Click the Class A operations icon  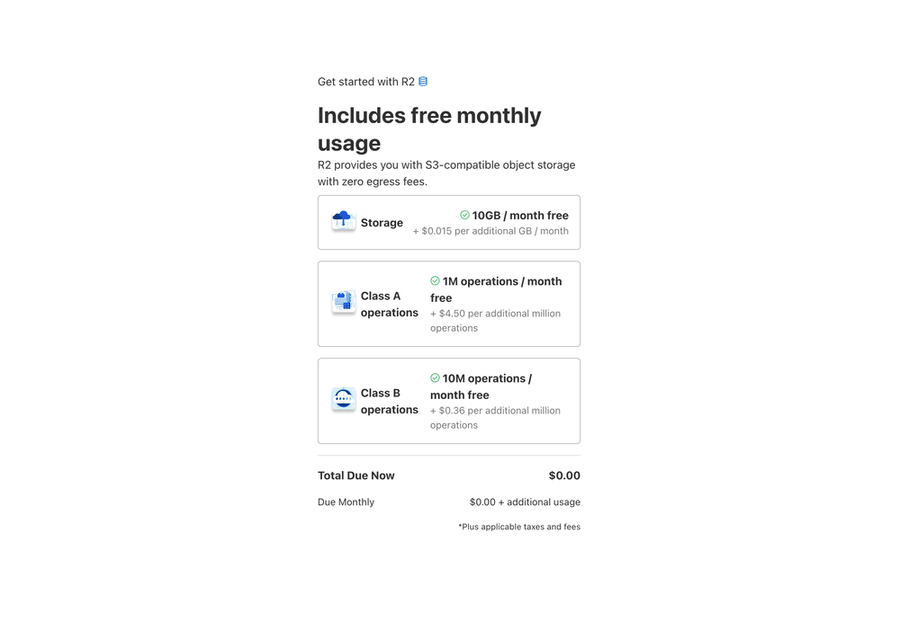(343, 303)
